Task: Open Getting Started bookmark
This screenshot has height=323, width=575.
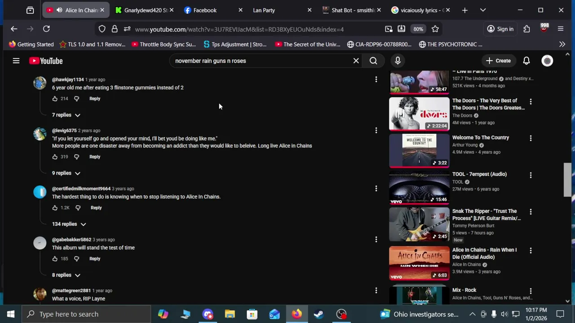Action: (x=31, y=44)
